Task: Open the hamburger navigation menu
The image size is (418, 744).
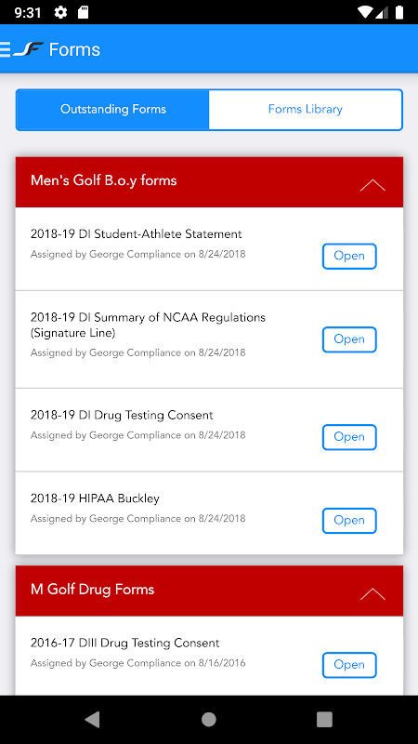Action: pos(5,49)
